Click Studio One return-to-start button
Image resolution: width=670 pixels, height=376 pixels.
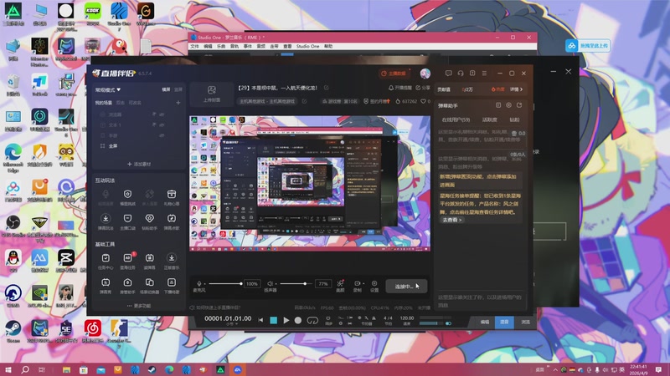(x=260, y=320)
